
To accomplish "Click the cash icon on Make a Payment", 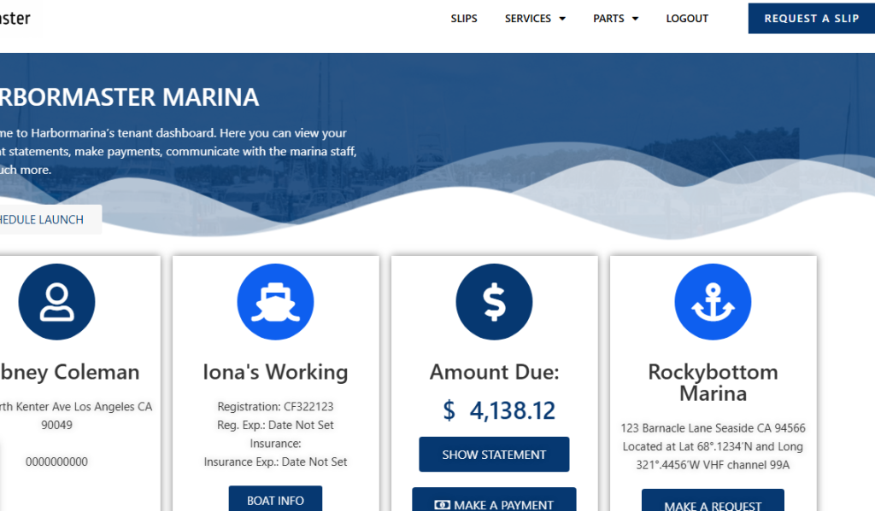I will coord(442,505).
